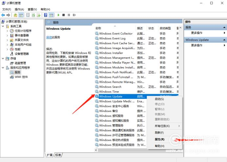Select Windows Update Medic service row
227x162 pixels.
click(x=121, y=101)
